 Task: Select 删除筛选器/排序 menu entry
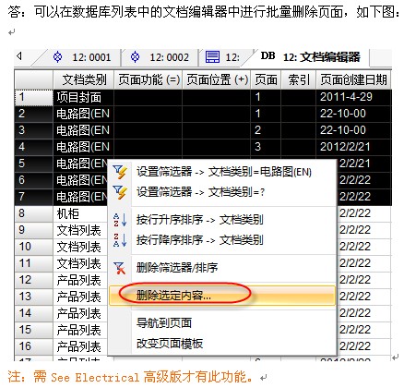coord(177,268)
